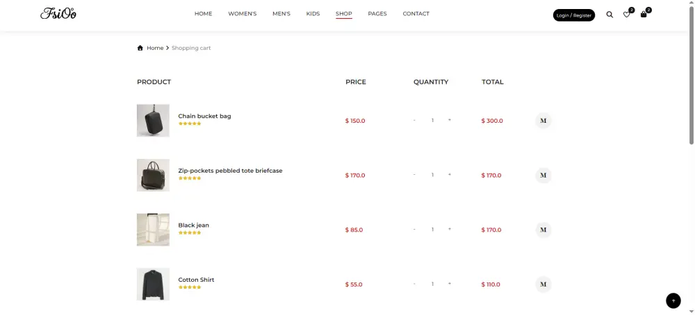Increase quantity of Black jean
The width and height of the screenshot is (695, 315).
450,229
